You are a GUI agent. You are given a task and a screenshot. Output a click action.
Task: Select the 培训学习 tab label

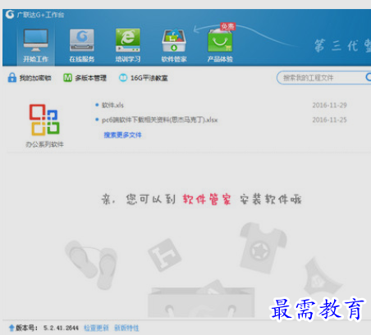(x=128, y=59)
